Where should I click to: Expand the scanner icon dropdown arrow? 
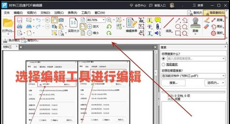34,26
